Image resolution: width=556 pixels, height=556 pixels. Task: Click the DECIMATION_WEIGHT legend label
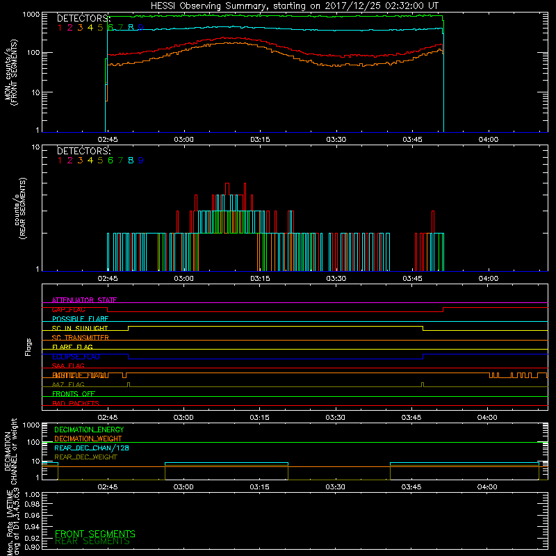click(88, 439)
